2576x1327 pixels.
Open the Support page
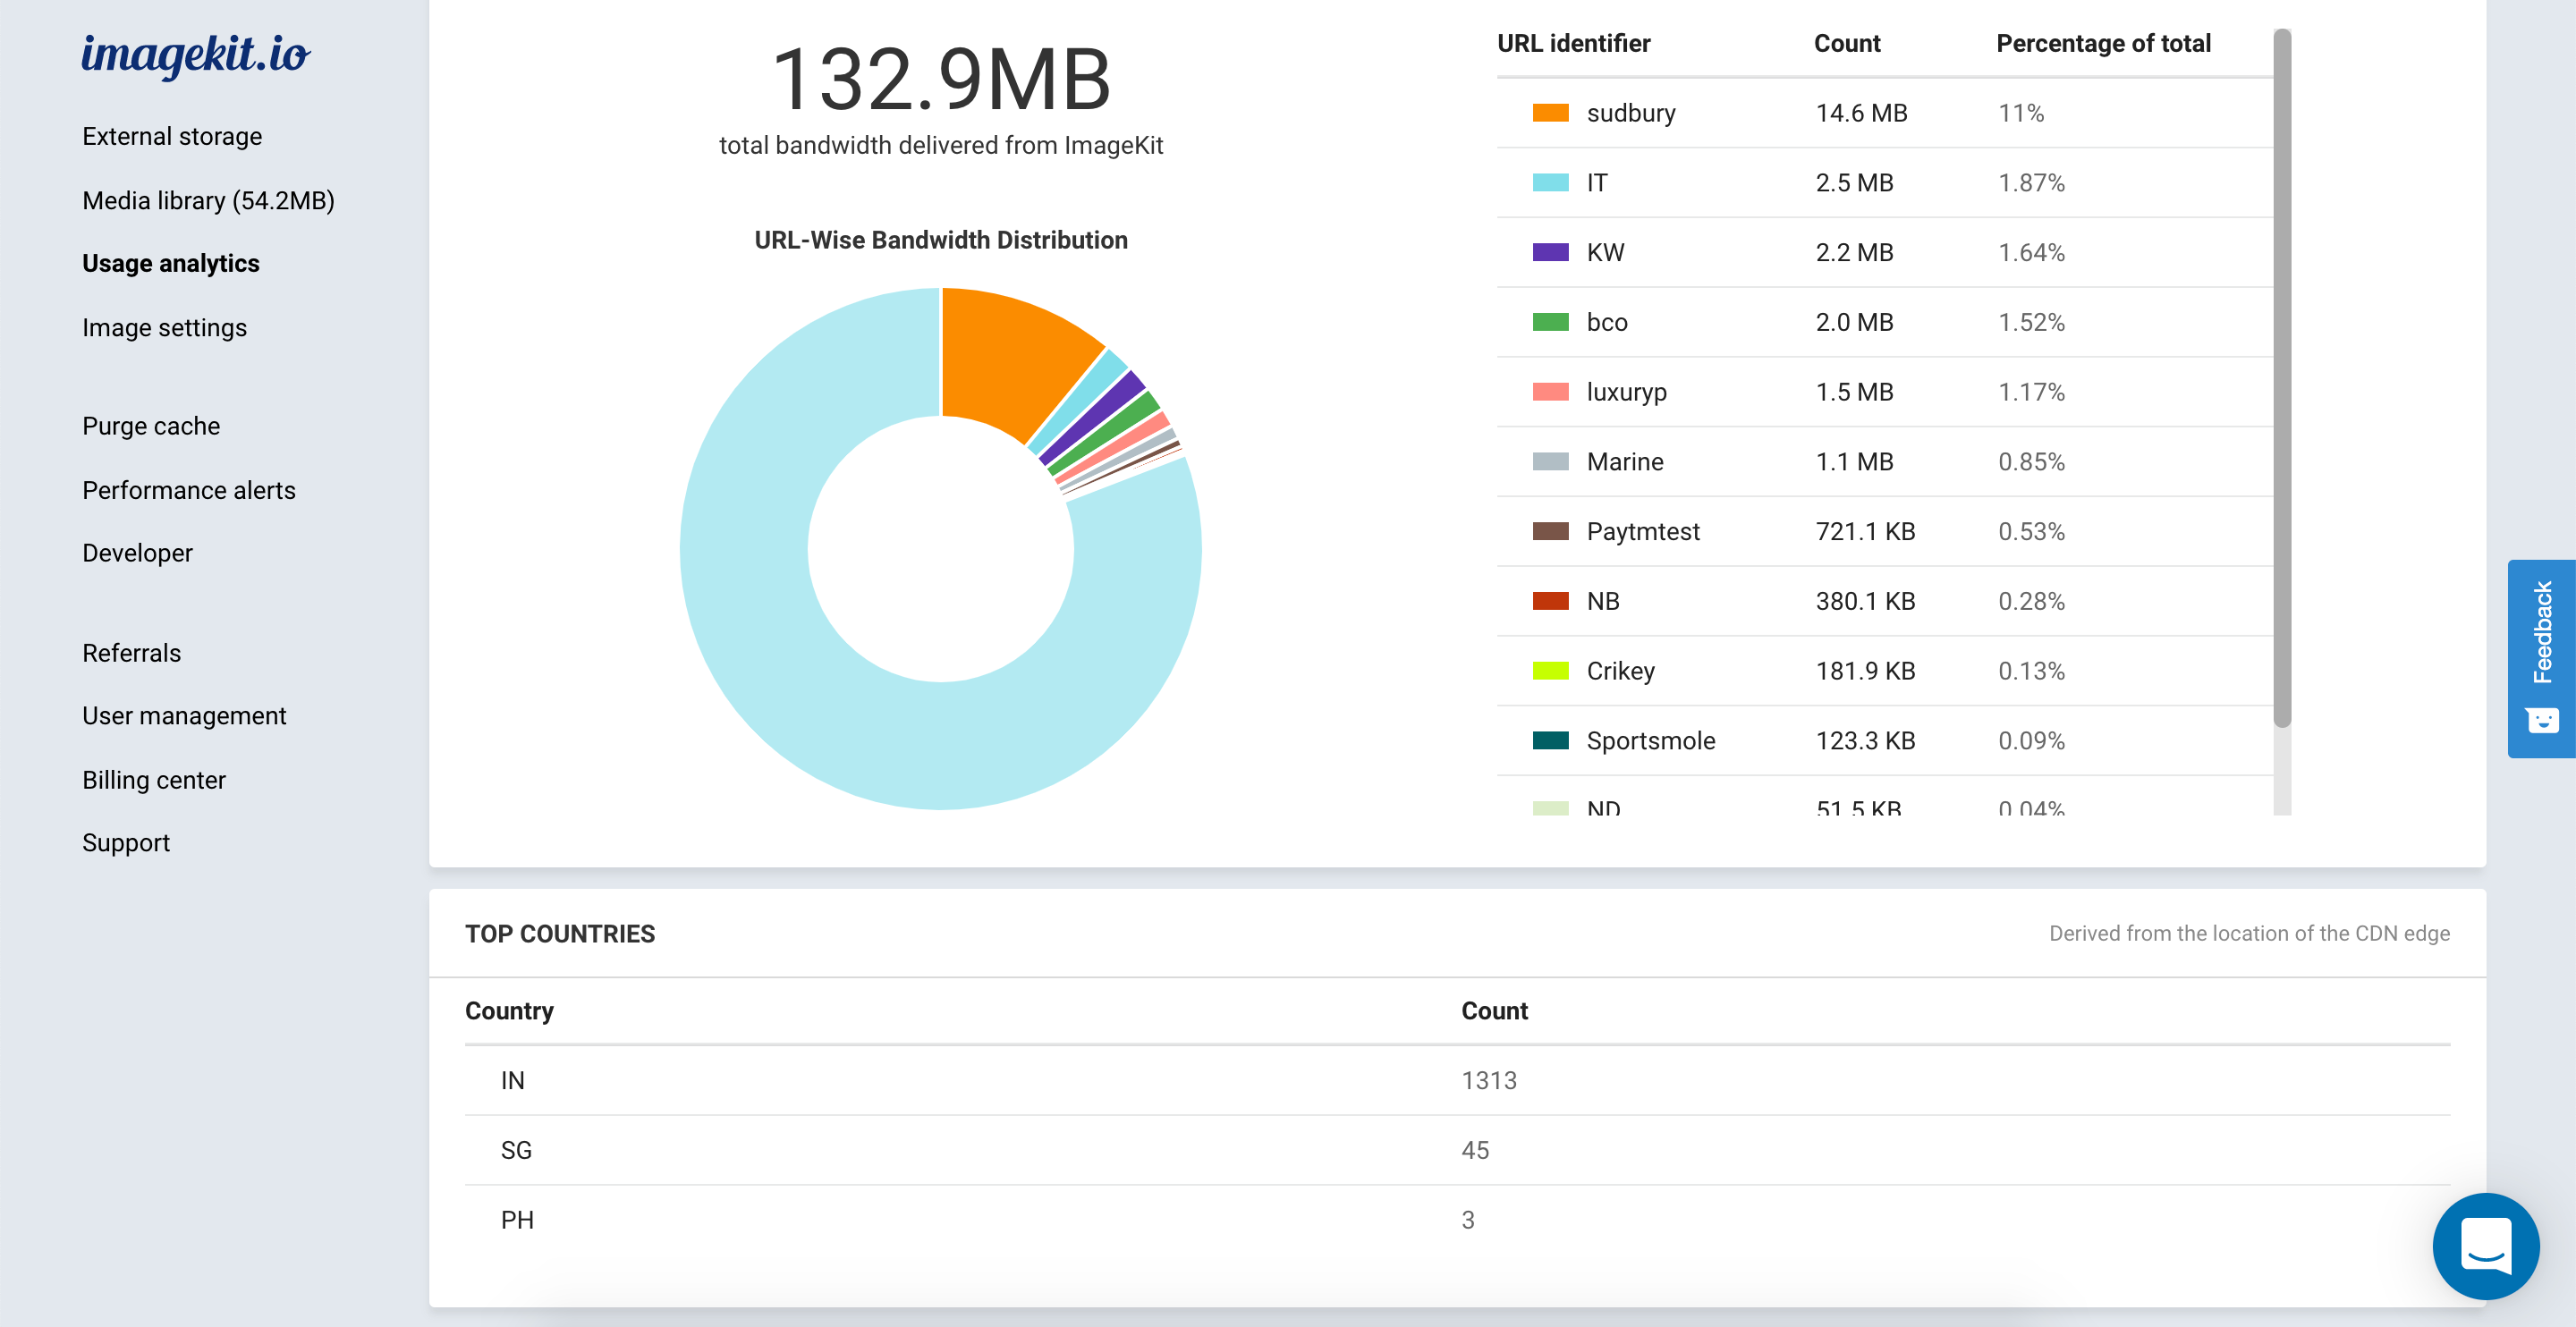click(126, 843)
